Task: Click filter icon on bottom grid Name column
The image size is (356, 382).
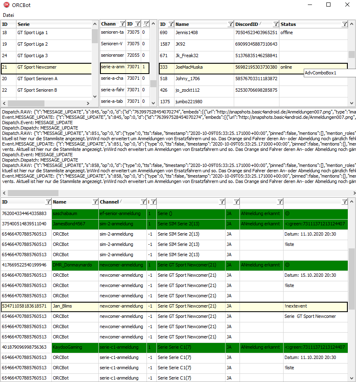Action: 95,201
